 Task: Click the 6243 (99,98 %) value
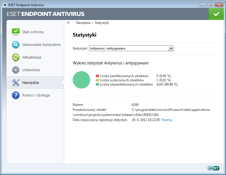coord(167,84)
